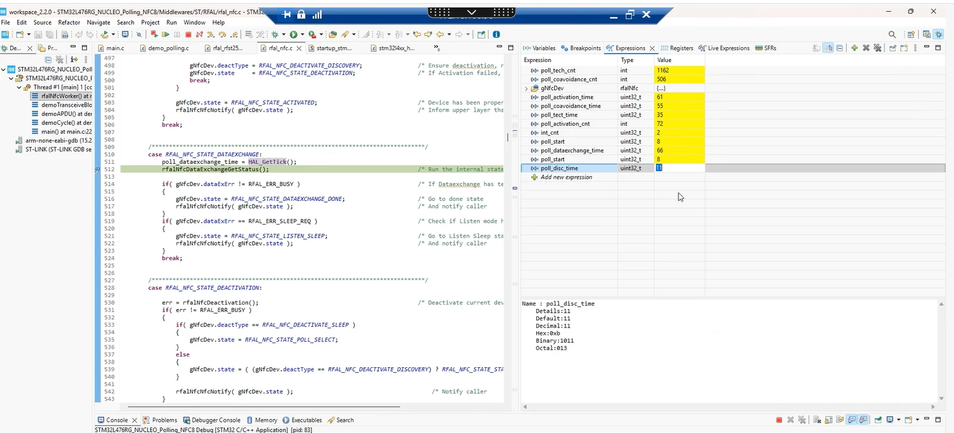Open dropdown arrow next to Debug launch icon
954x433 pixels.
[x=284, y=34]
